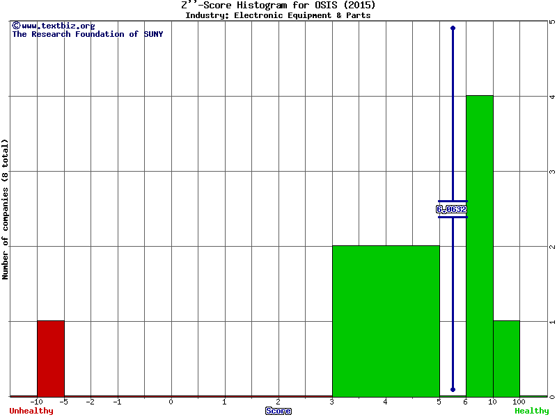The height and width of the screenshot is (417, 557).
Task: Click the 'Industry: Electronic Equipment & Parts' subtitle
Action: (278, 15)
